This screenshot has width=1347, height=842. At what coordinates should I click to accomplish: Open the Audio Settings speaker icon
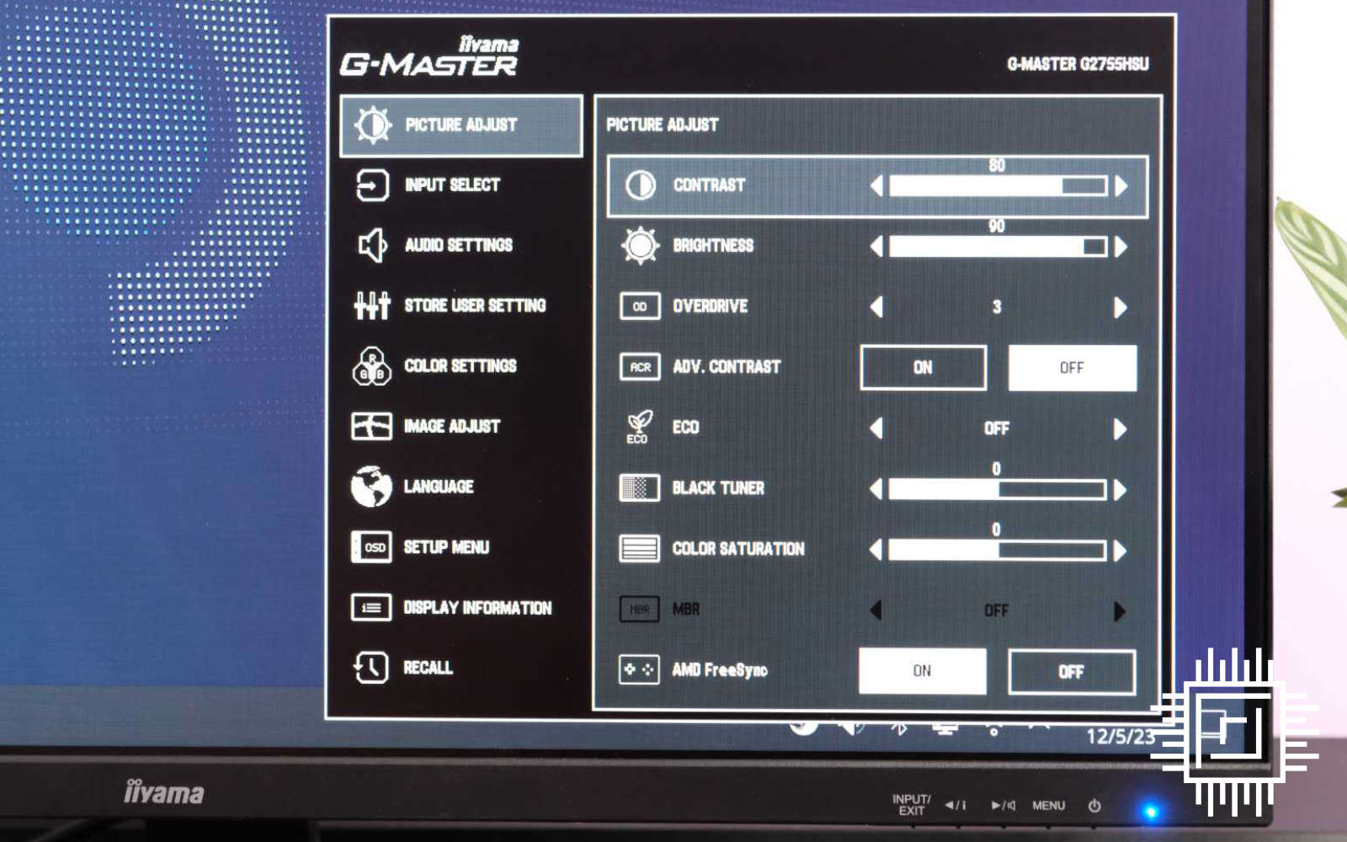pos(372,246)
